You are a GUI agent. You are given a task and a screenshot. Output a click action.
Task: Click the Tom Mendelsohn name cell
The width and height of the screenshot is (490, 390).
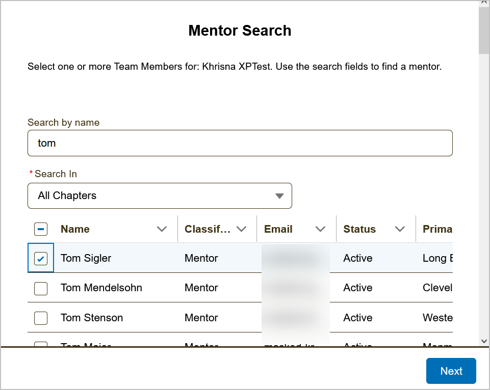[x=101, y=288]
